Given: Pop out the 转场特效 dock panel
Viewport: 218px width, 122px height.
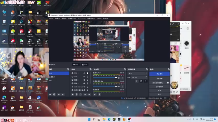Looking at the screenshot, I should pos(147,69).
